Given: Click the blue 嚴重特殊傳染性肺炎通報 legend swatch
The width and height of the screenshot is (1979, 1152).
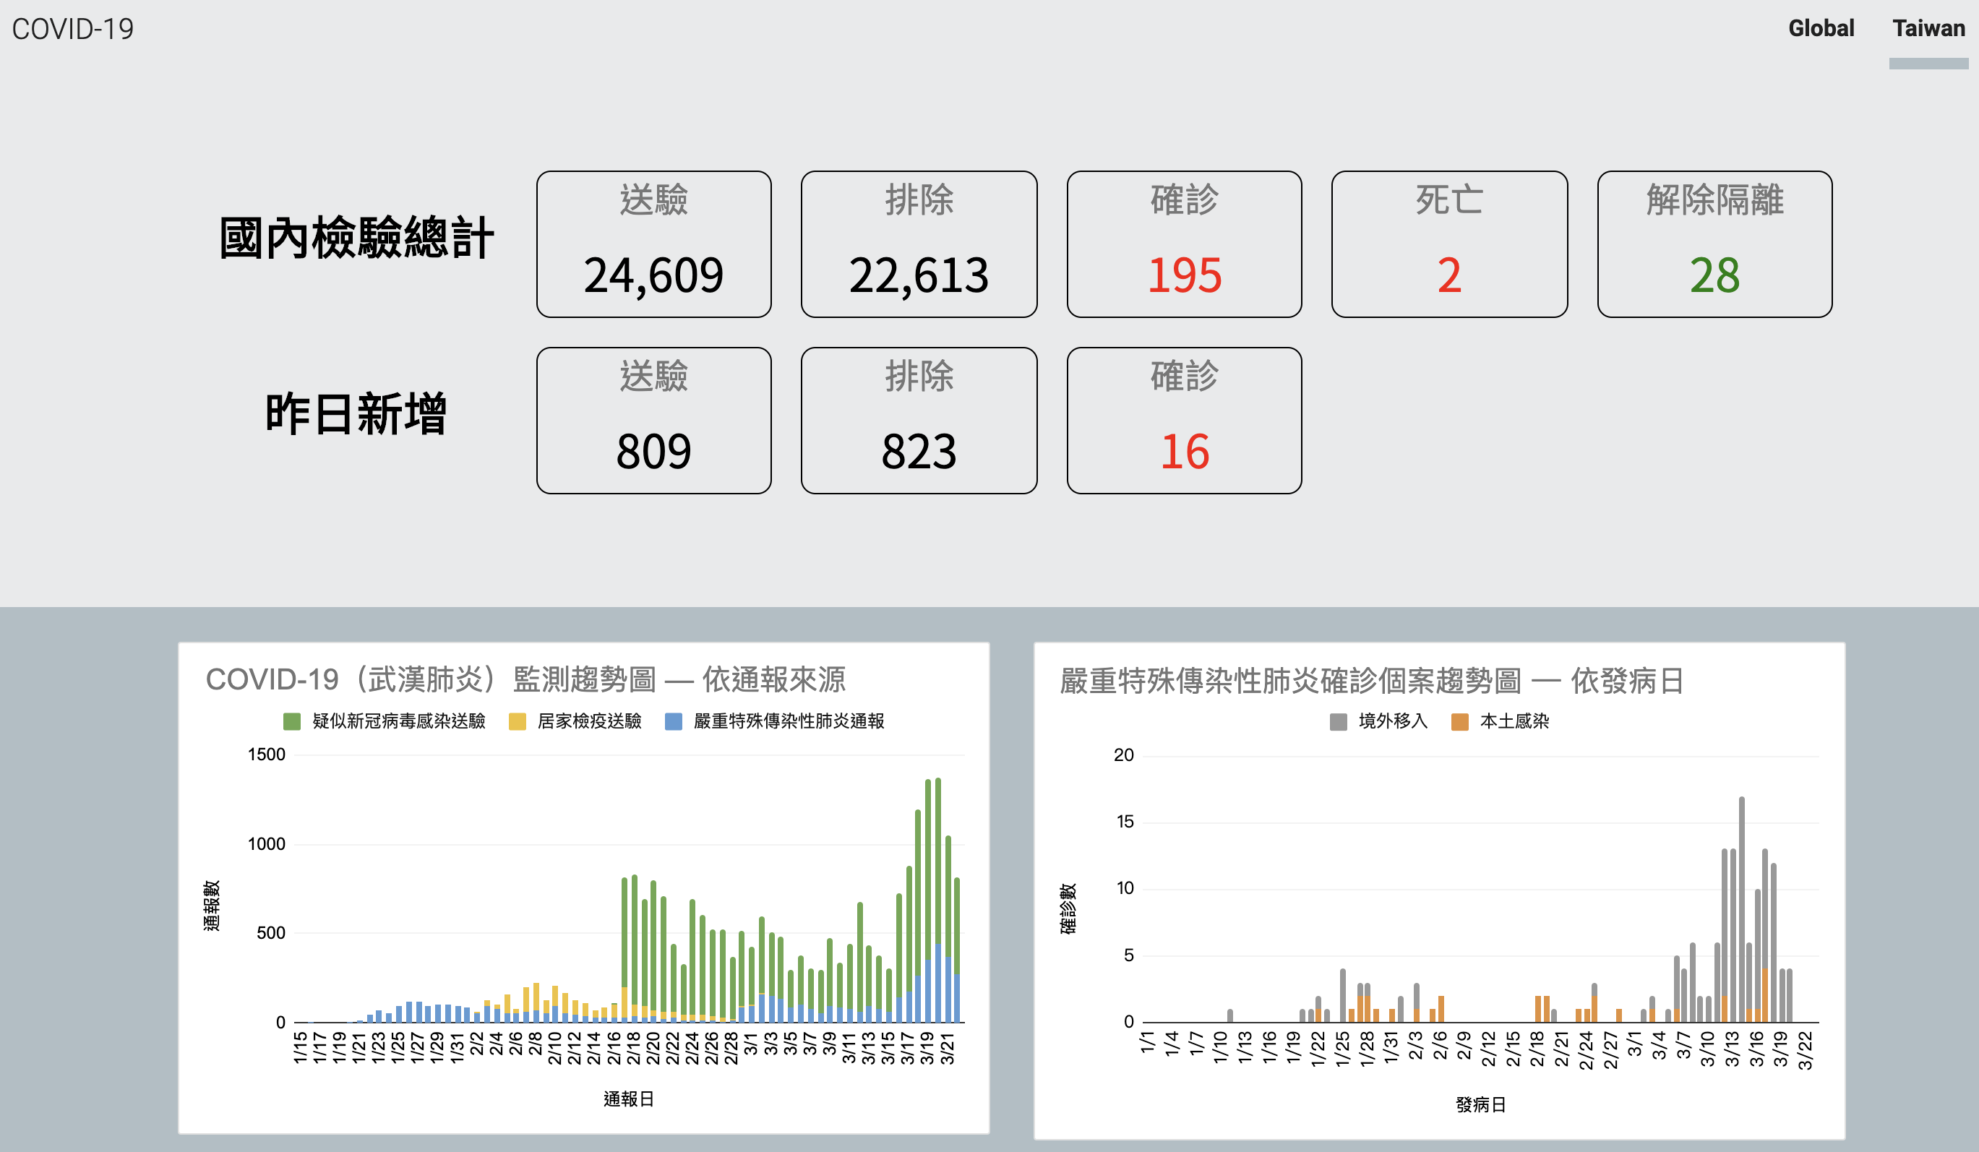Looking at the screenshot, I should click(673, 721).
